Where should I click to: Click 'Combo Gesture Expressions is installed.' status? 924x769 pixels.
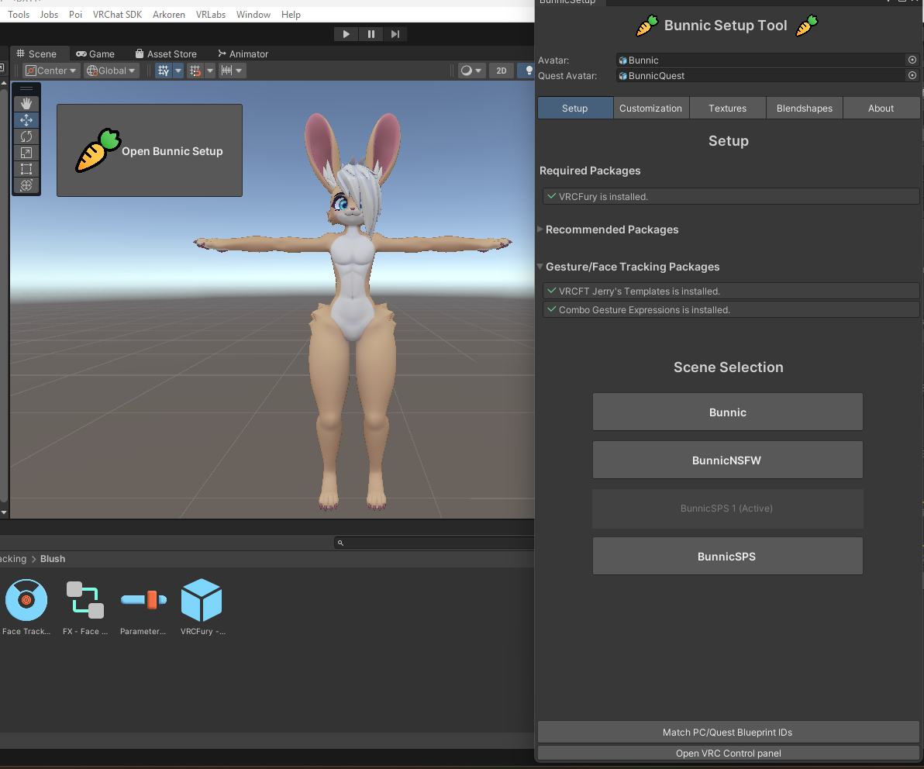[x=731, y=309]
